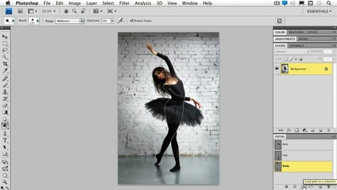
Task: Open the zoom level 30.5% dropdown
Action: [x=54, y=11]
